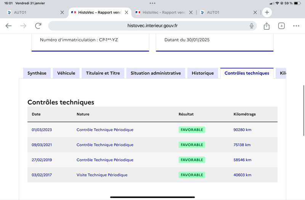Click the histovec.interieur.gouv.fr address field
Screen dimensions: 305x200
click(152, 26)
